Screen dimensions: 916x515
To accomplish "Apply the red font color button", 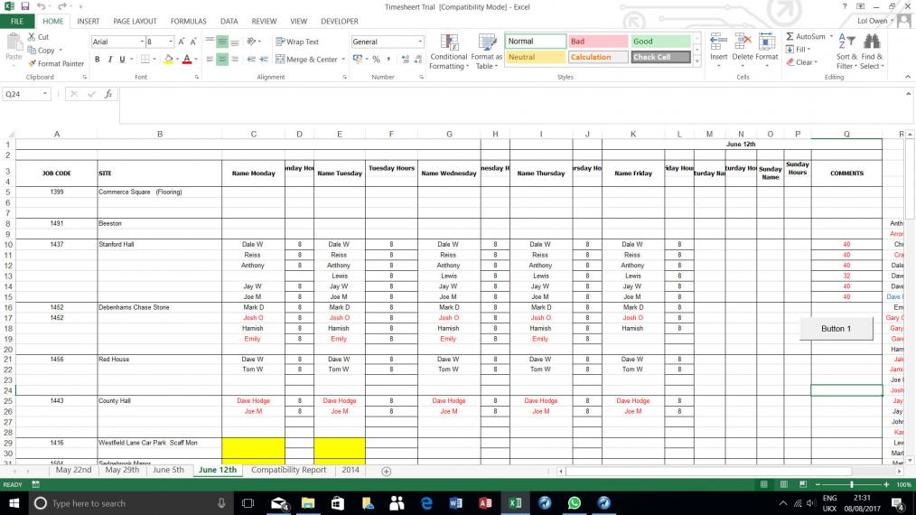I will coord(187,59).
